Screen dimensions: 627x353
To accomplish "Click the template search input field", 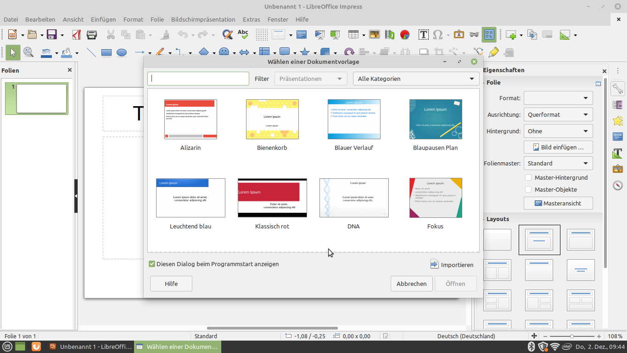I will (198, 79).
